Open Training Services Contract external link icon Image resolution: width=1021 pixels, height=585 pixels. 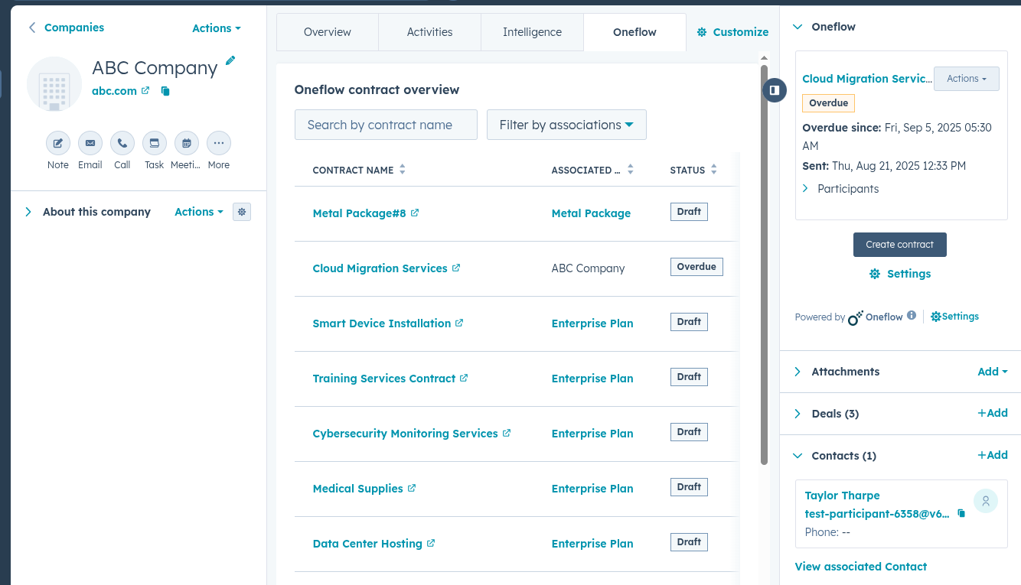tap(464, 378)
